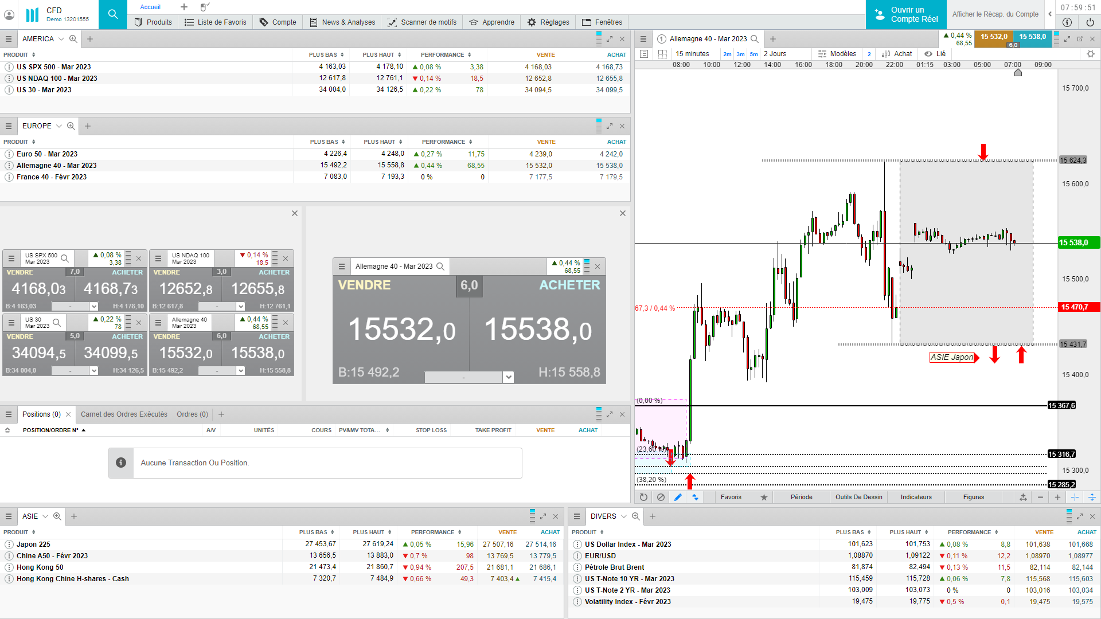Click the search magnifier in top bar
The width and height of the screenshot is (1101, 619).
coord(113,14)
